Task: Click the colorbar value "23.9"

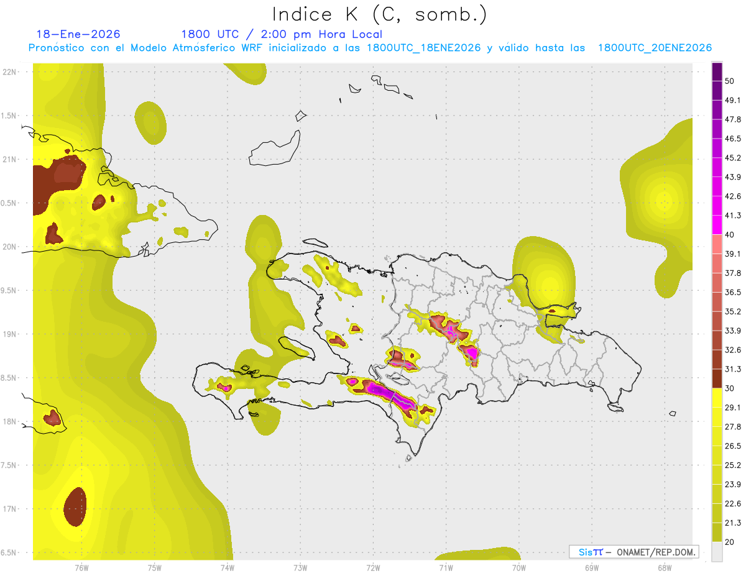Action: (x=733, y=485)
